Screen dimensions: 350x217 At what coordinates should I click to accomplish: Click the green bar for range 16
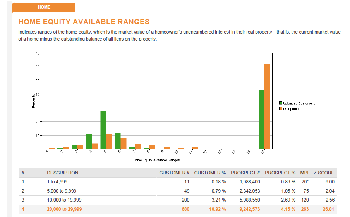point(262,119)
